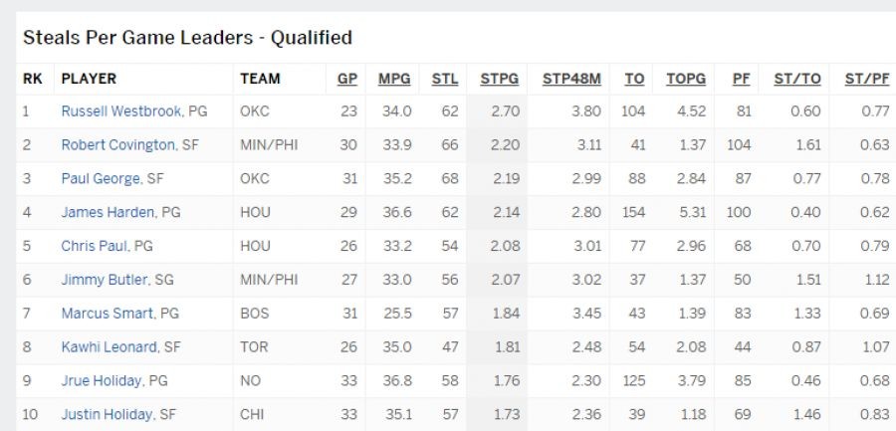Image resolution: width=896 pixels, height=431 pixels.
Task: Sort by MPG column header
Action: (394, 79)
